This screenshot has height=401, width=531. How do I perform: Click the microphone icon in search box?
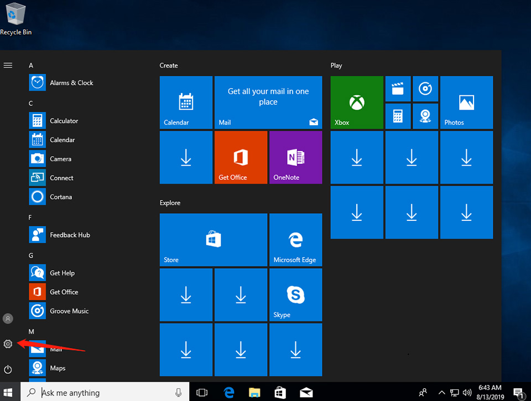[178, 393]
